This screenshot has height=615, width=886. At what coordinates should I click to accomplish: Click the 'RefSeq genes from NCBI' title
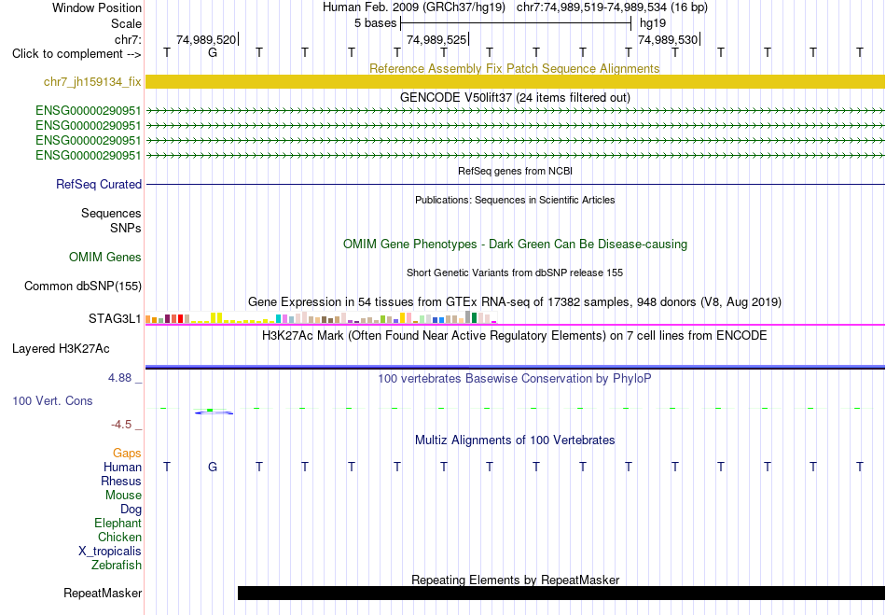[515, 171]
